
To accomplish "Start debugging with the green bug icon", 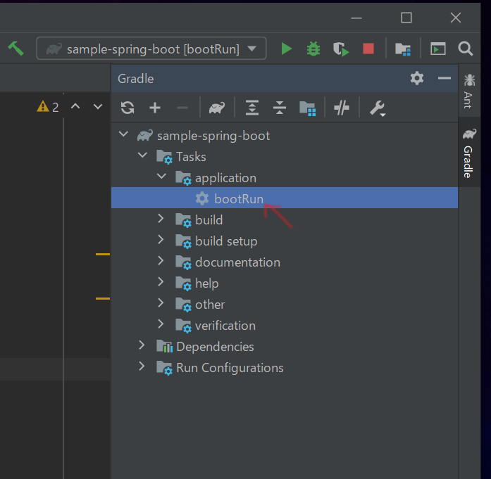I will [x=313, y=49].
